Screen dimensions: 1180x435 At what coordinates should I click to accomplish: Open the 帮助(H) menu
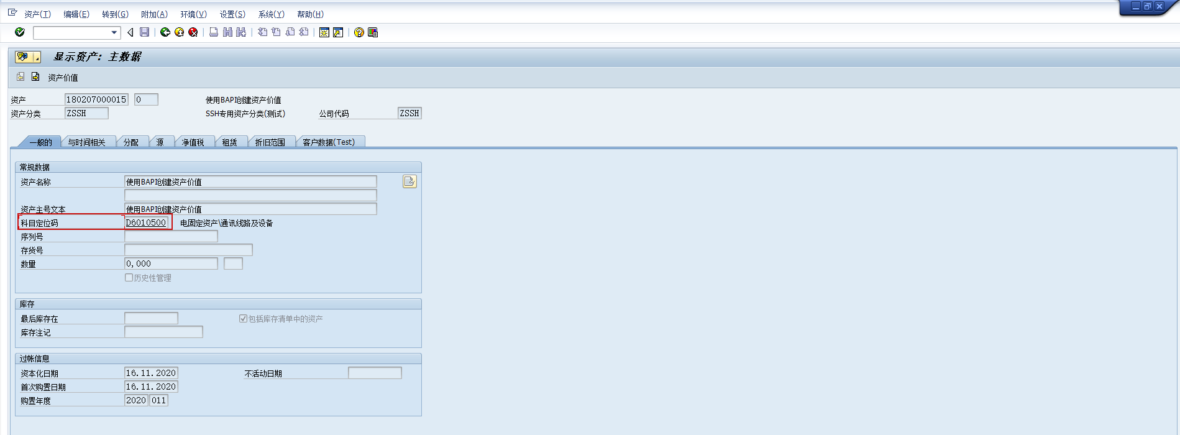310,14
